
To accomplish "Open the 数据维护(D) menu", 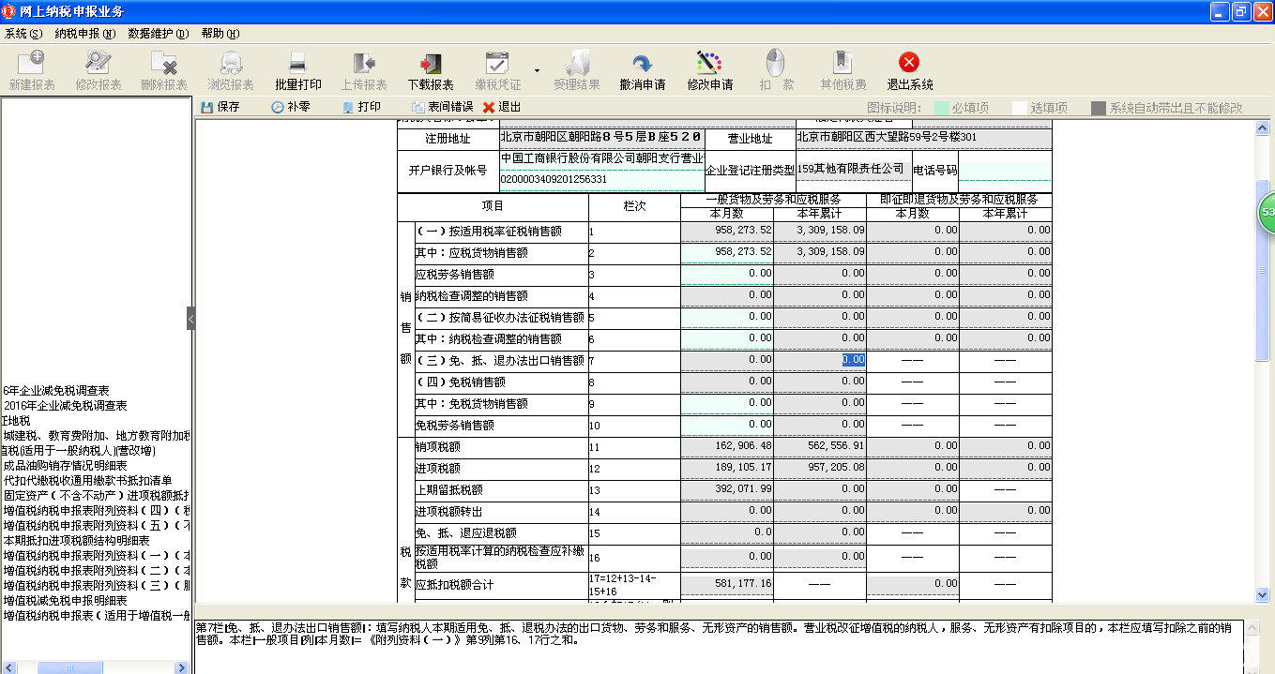I will (158, 34).
